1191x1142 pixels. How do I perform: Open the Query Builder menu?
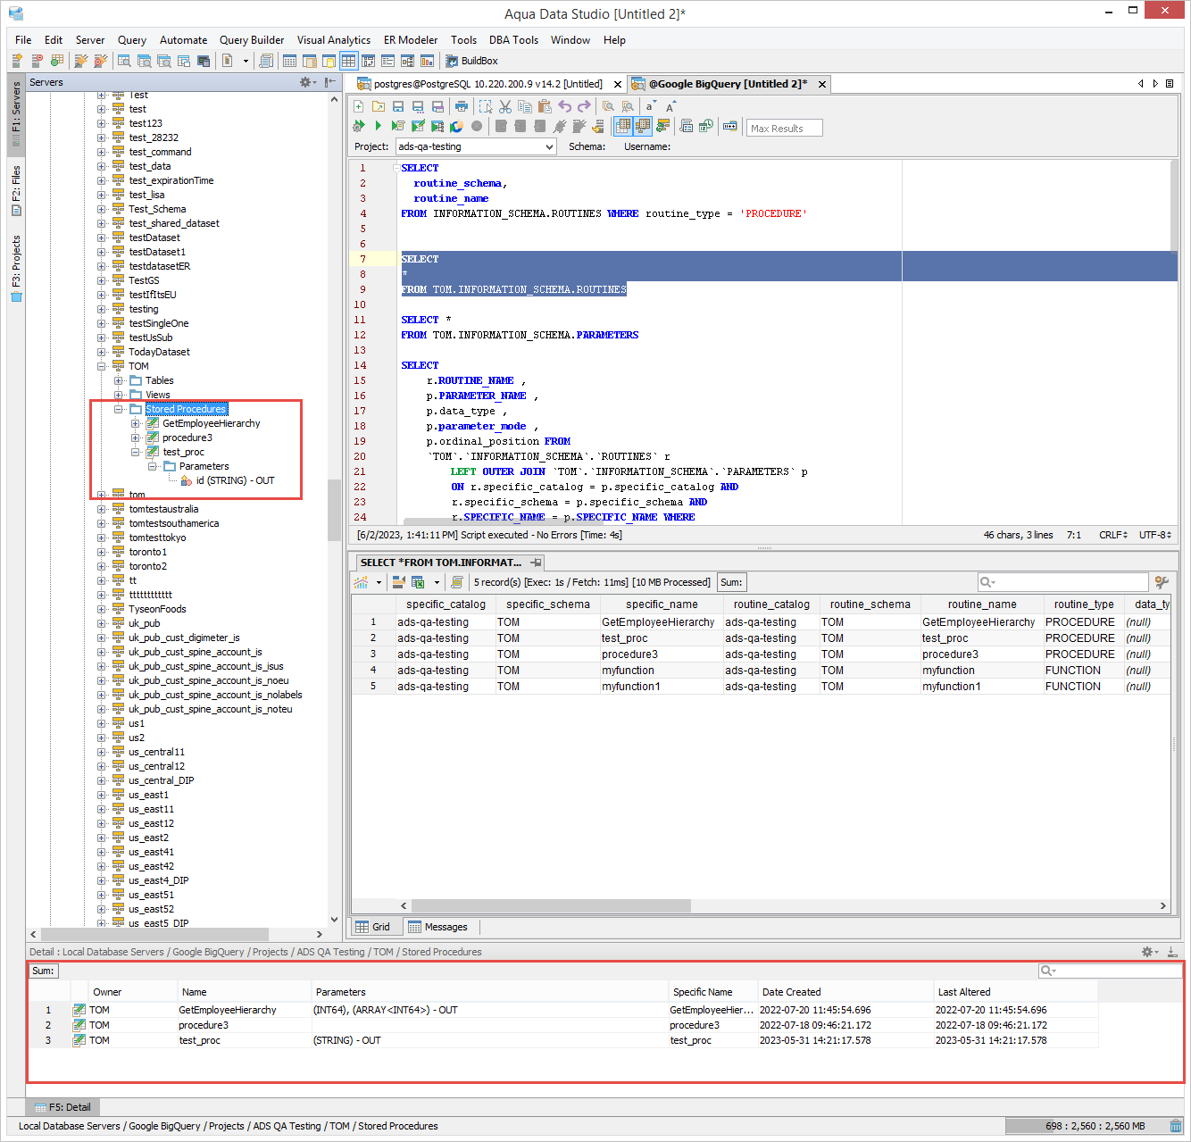tap(251, 40)
